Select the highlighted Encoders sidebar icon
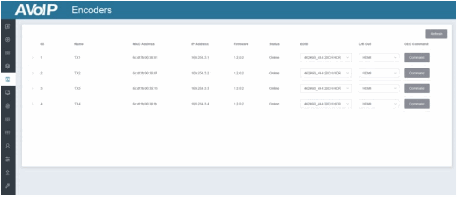457x197 pixels. point(8,80)
